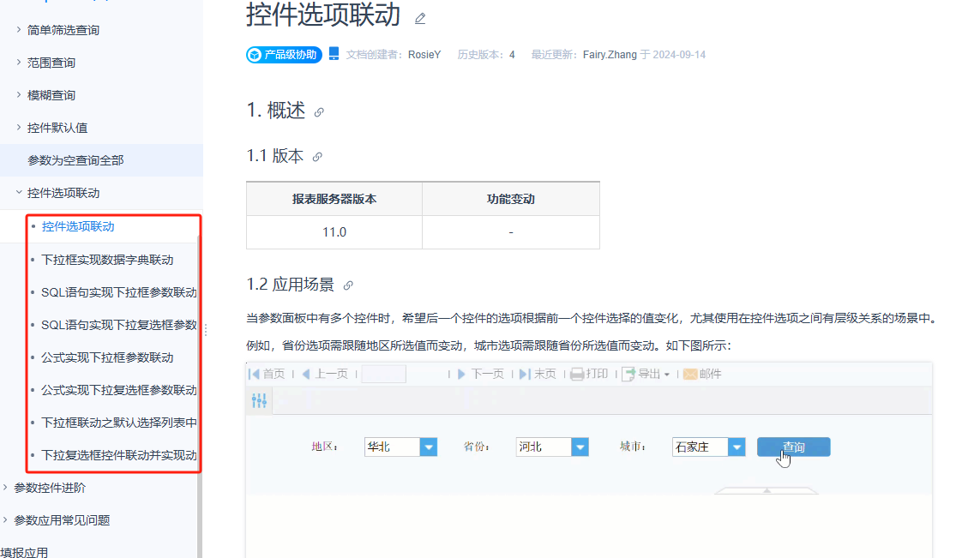
Task: Click the 首页 first-page toolbar icon
Action: pyautogui.click(x=254, y=374)
